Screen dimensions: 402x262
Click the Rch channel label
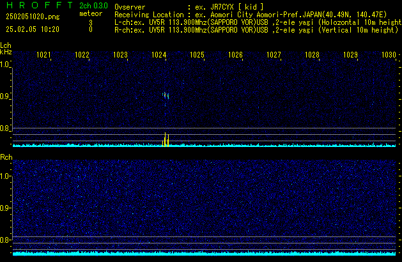pos(6,157)
